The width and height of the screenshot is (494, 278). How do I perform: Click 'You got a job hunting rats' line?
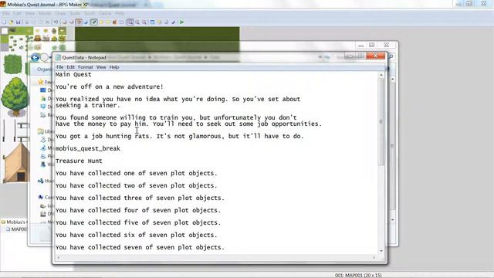[x=180, y=136]
